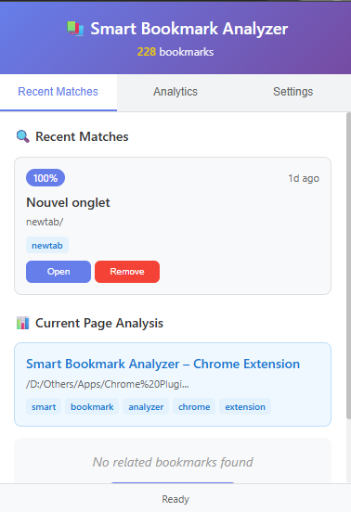Remove the Nouvel onglet bookmark

127,272
